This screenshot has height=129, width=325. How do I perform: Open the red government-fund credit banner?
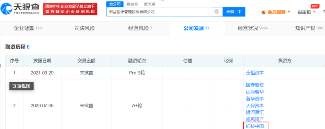[x=70, y=9]
